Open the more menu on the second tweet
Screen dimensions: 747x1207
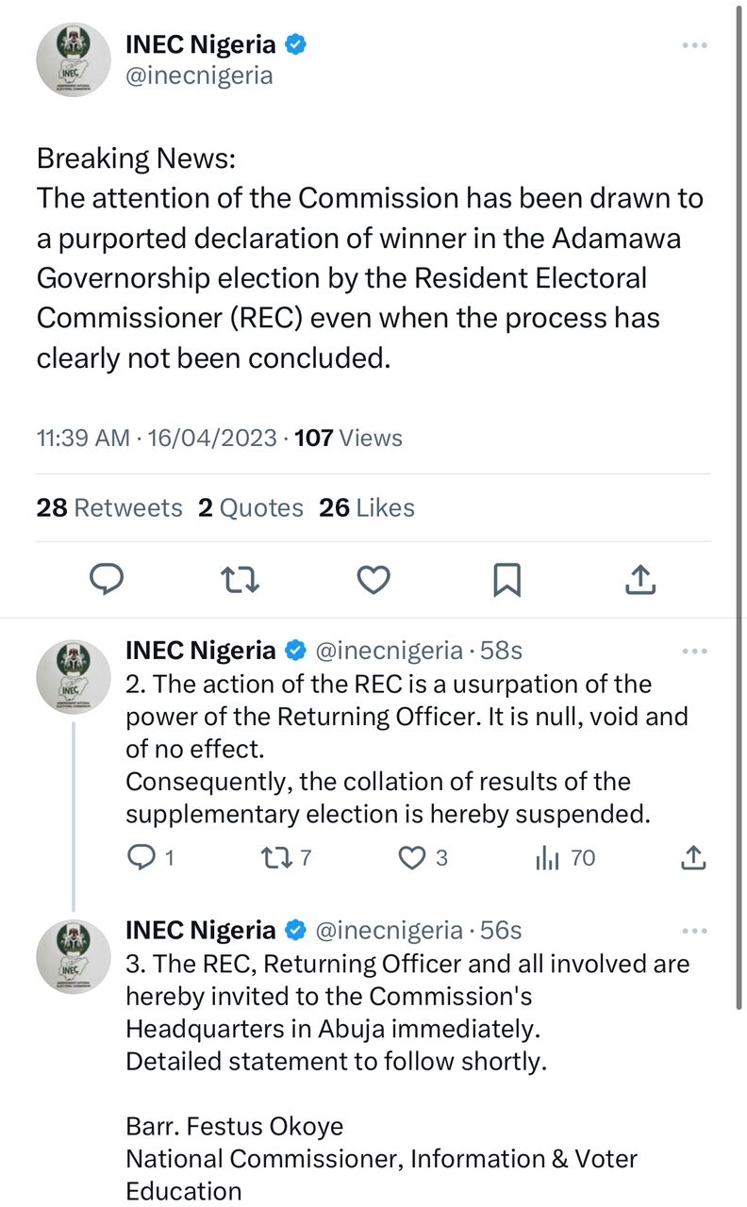(x=695, y=651)
